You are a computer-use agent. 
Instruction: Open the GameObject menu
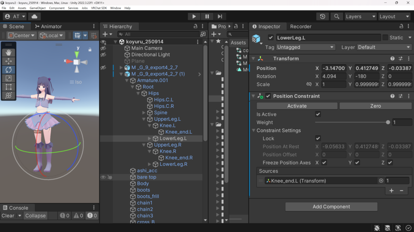(38, 8)
